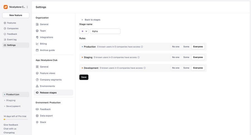Screen dimensions: 251x135
Task: Open Data export settings page
Action: [x=54, y=116]
